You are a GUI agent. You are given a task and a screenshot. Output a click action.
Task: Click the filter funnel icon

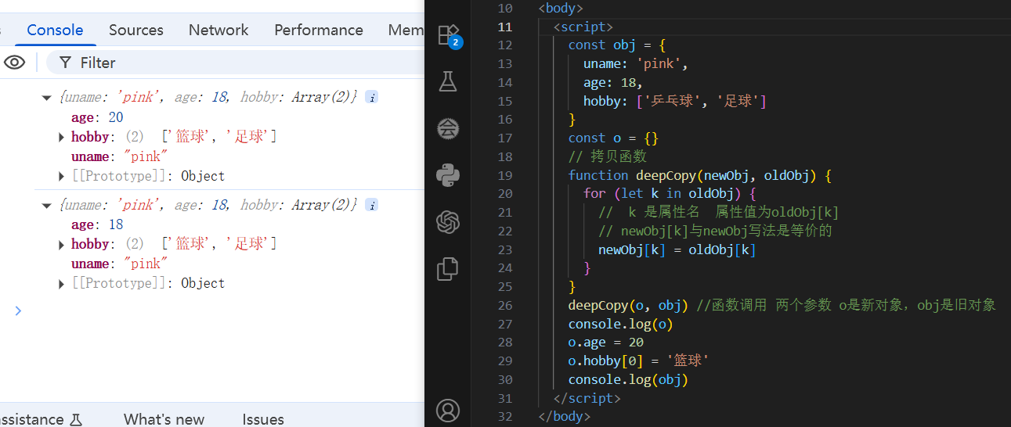(x=66, y=63)
